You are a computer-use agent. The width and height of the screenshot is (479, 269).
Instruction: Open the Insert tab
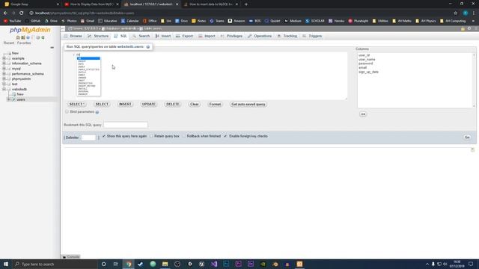pos(163,36)
